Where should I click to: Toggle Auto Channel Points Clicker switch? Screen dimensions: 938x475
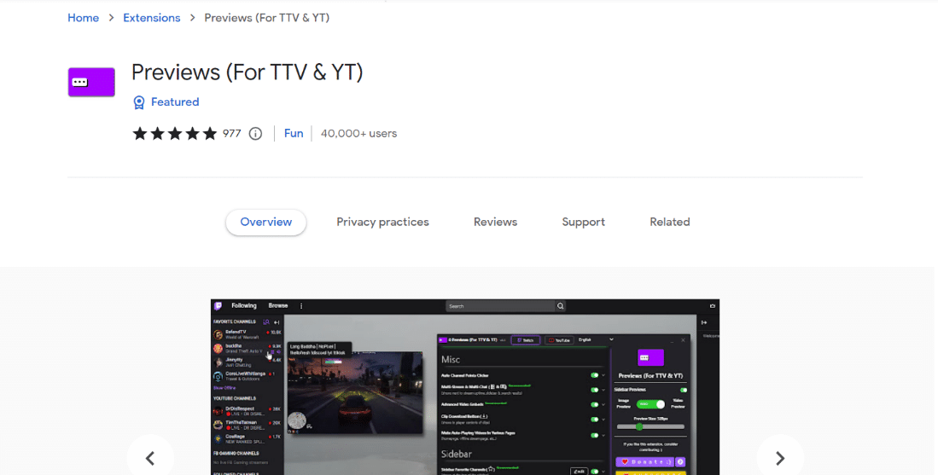[595, 375]
